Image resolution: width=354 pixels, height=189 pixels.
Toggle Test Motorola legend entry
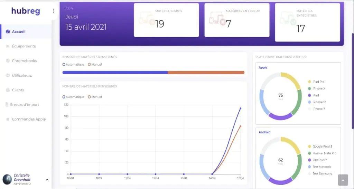click(320, 167)
